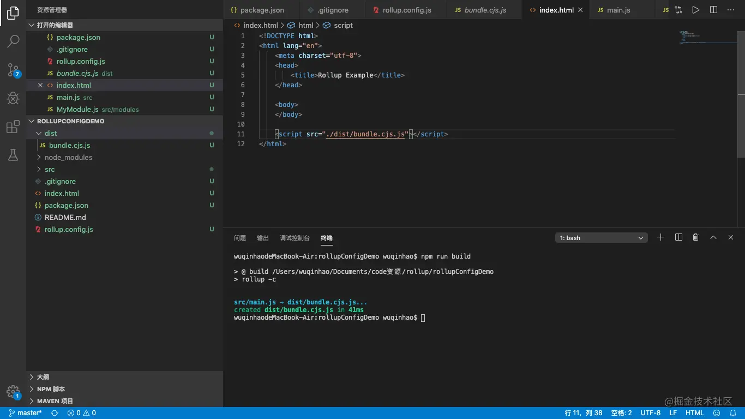Viewport: 745px width, 419px height.
Task: Create a new terminal with plus icon
Action: point(660,237)
